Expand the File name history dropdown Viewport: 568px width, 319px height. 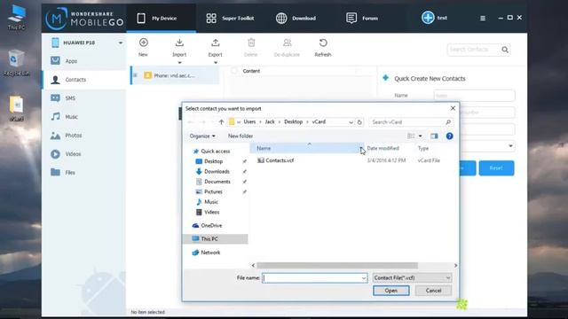364,277
